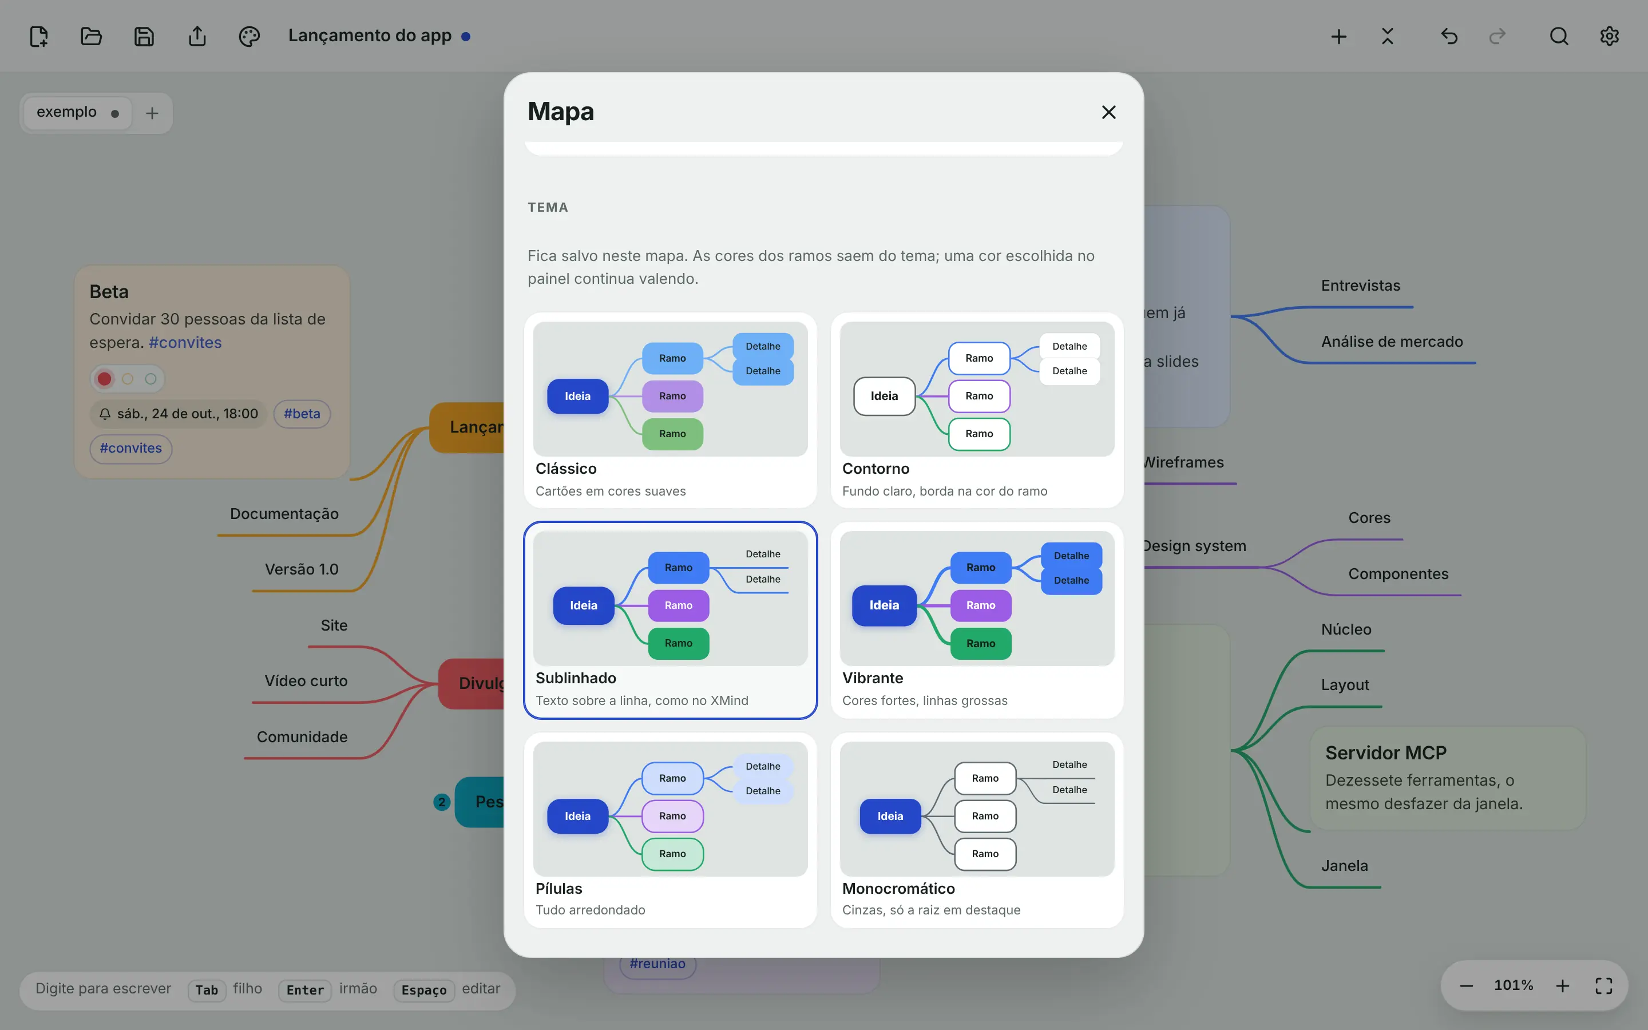Open the reminder sáb., 24 de out., 18:00

tap(179, 414)
